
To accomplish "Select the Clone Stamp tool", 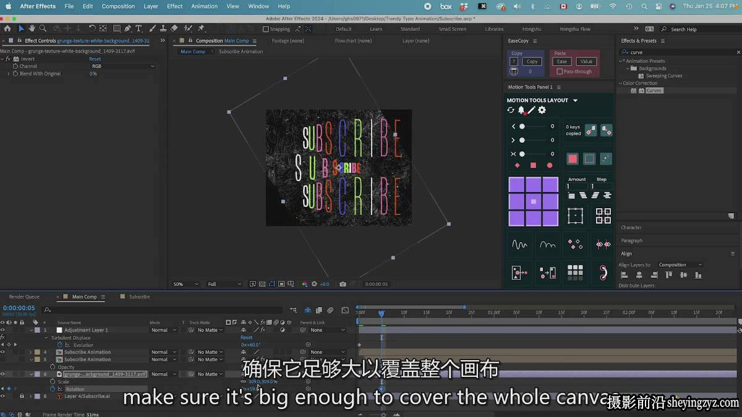I will tap(163, 28).
